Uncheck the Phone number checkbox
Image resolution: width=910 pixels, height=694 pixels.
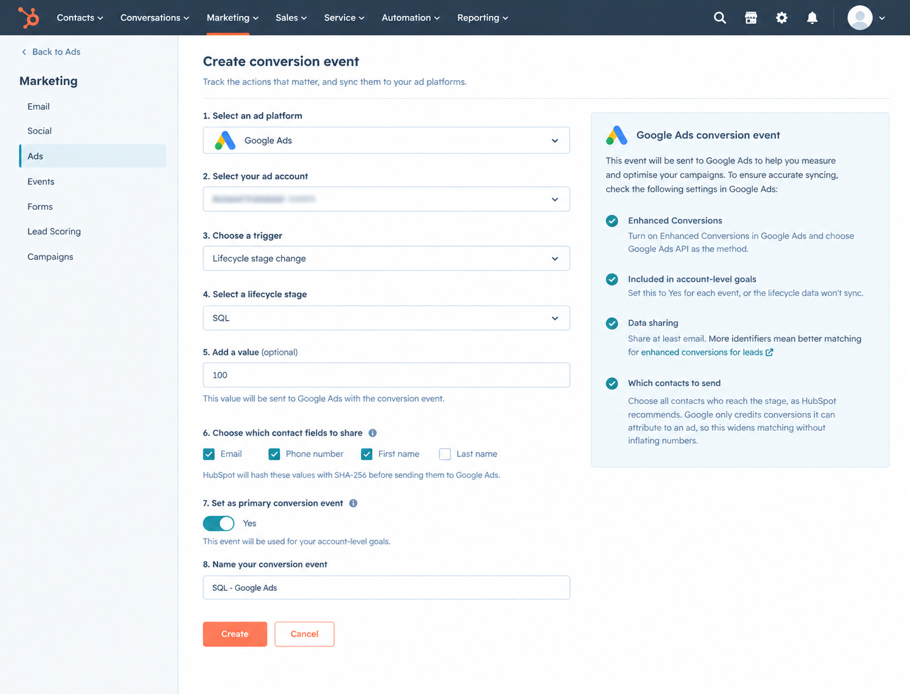pyautogui.click(x=274, y=454)
